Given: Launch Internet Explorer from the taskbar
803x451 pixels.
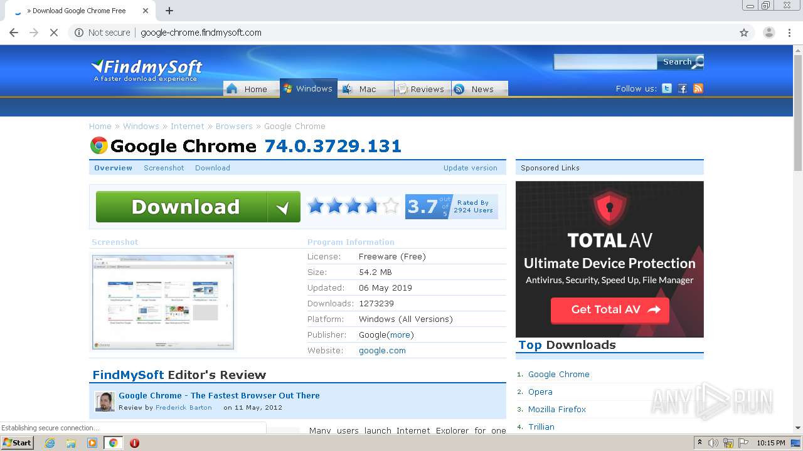Looking at the screenshot, I should (50, 443).
